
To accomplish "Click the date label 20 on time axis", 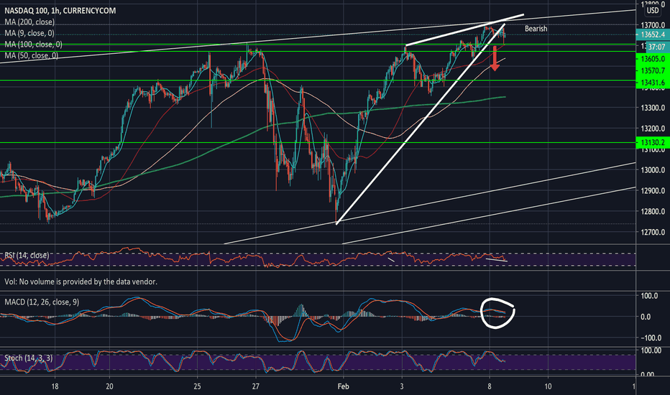I will pos(109,386).
